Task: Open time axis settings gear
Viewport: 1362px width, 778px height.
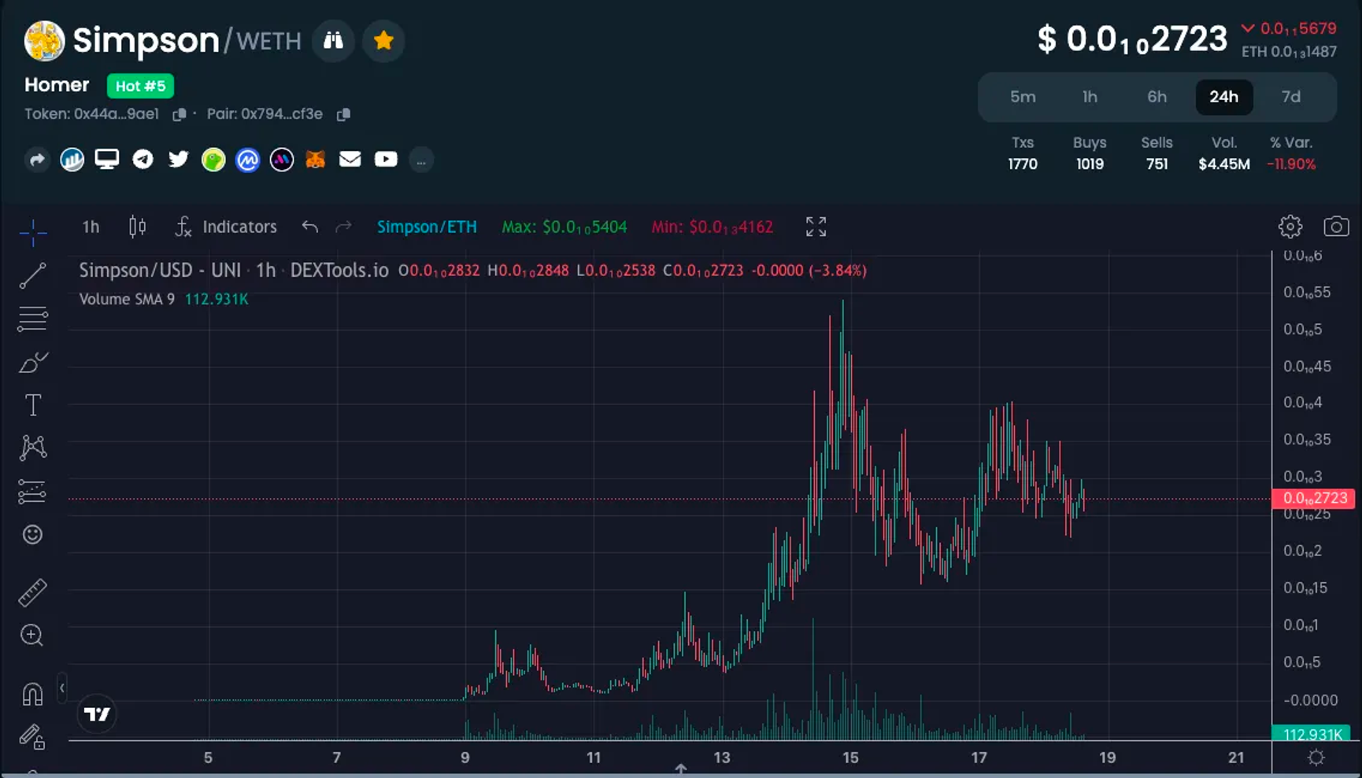Action: tap(1316, 758)
